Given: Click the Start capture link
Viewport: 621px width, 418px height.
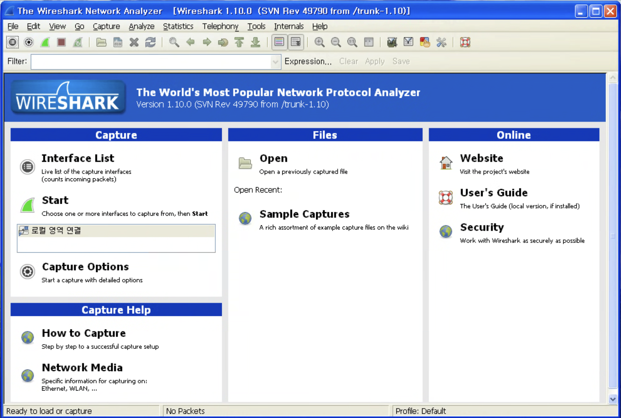Looking at the screenshot, I should click(55, 200).
